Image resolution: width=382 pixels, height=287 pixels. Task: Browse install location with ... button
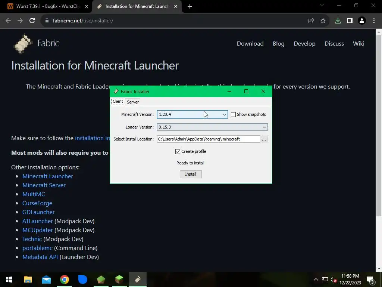[x=264, y=139]
